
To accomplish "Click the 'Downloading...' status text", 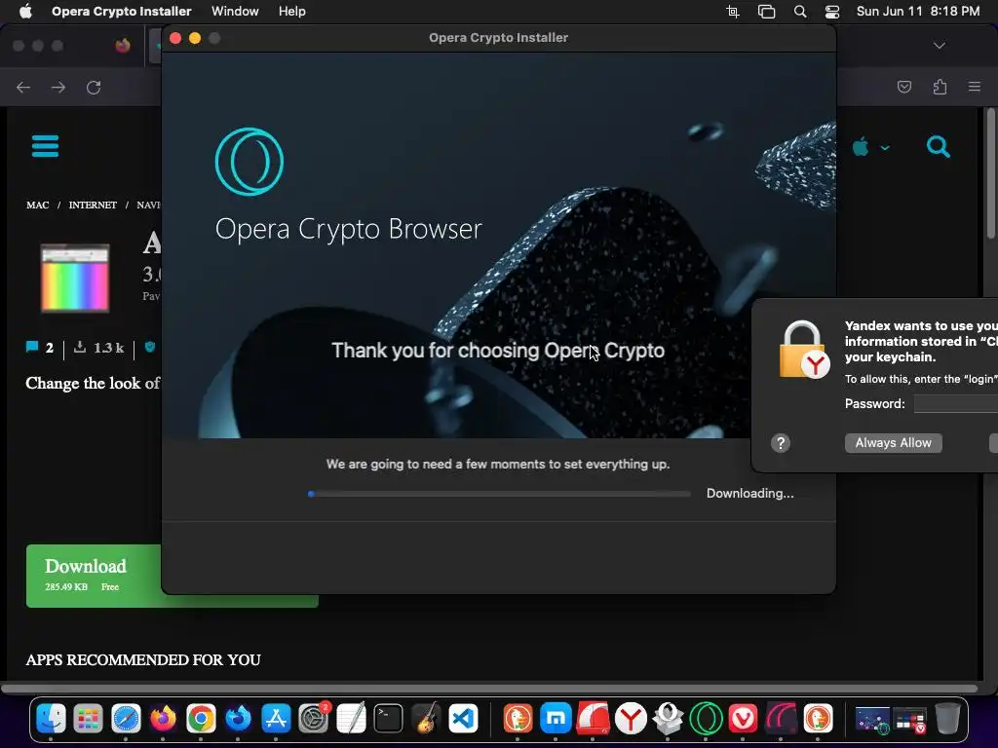I will coord(749,494).
